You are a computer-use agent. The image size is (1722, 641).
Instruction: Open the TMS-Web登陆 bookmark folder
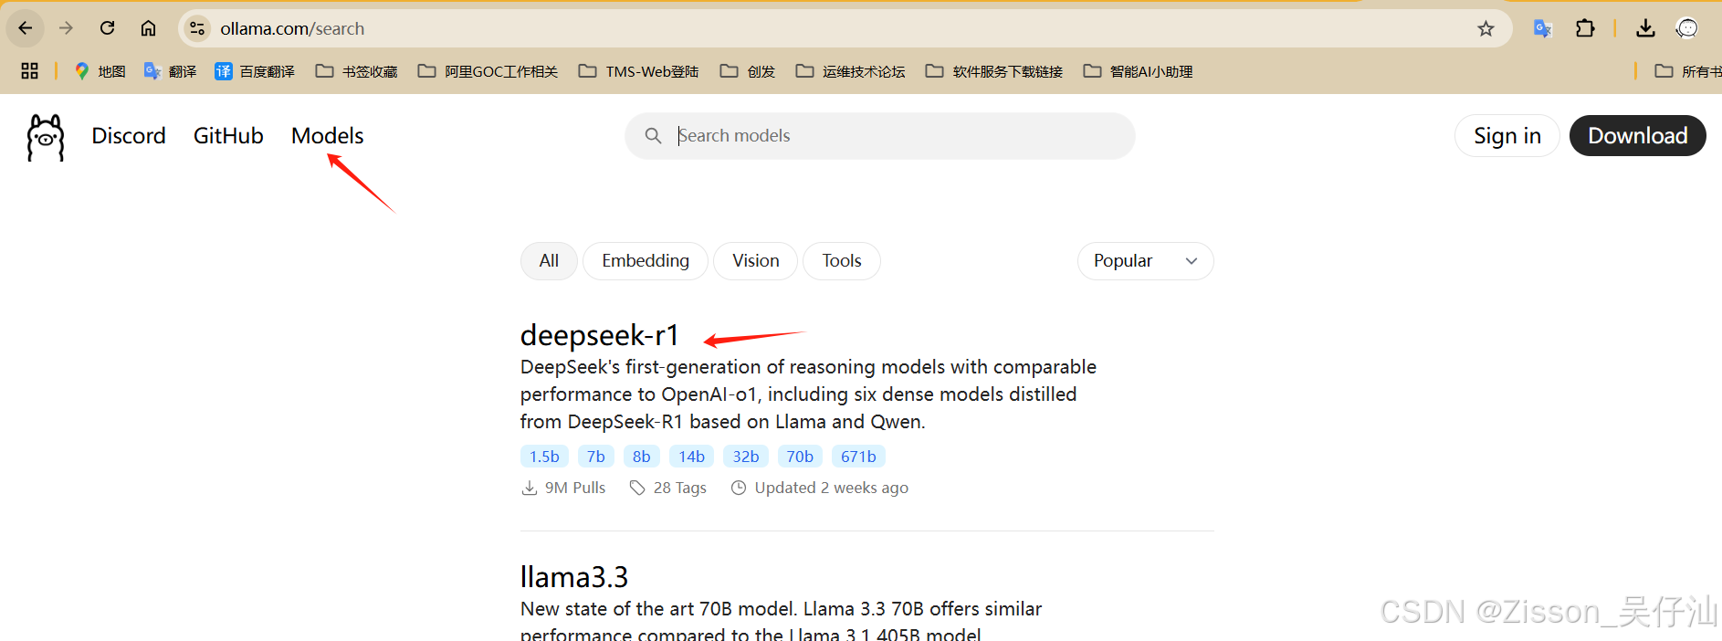point(639,71)
